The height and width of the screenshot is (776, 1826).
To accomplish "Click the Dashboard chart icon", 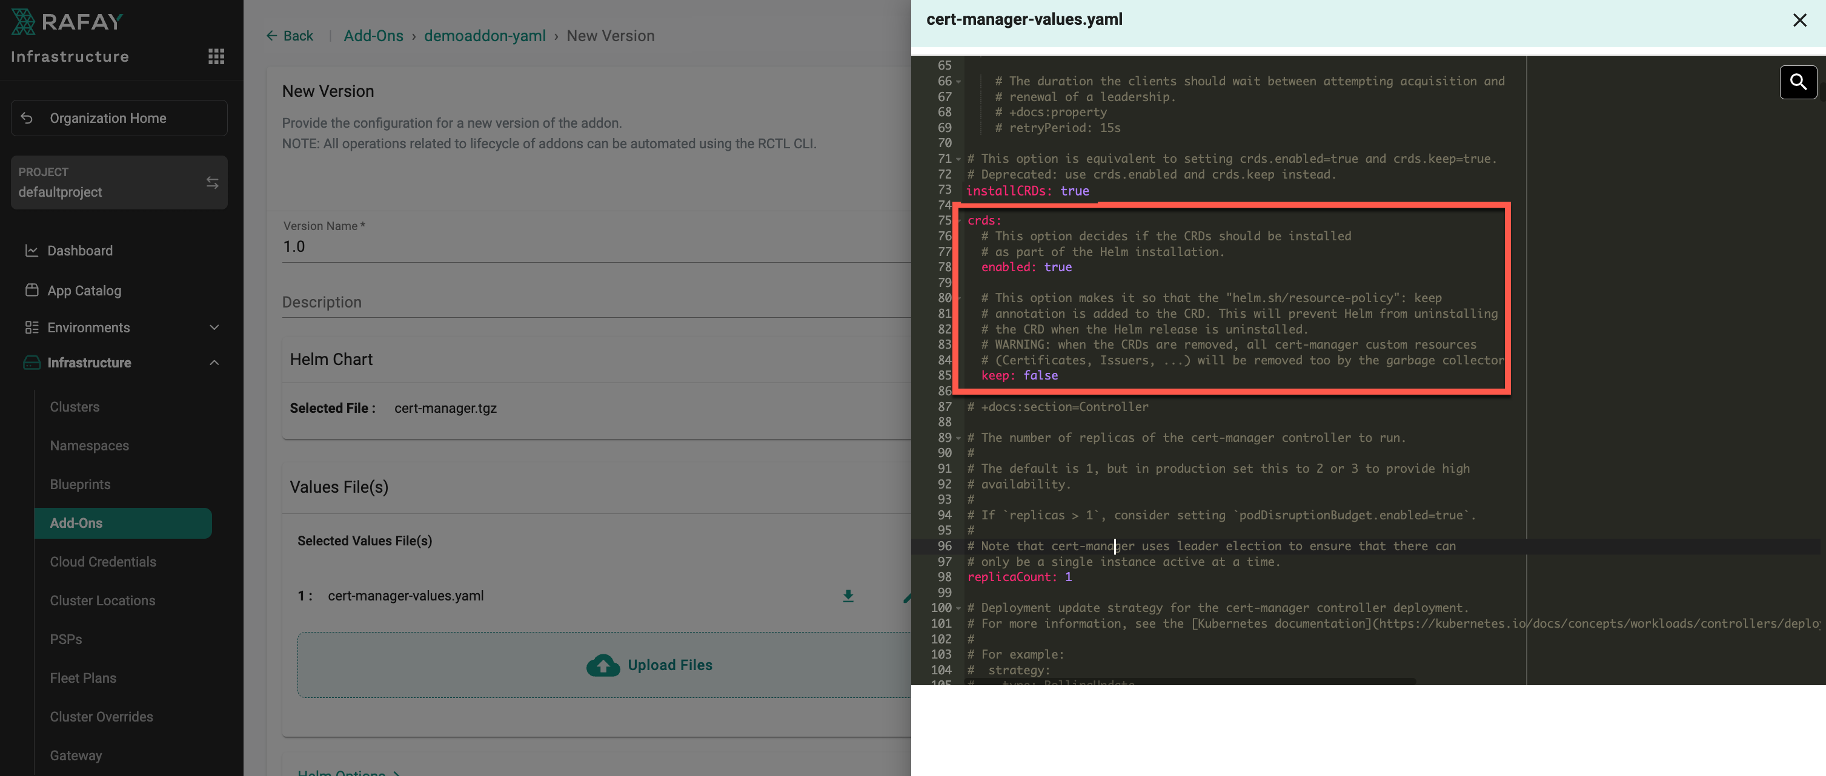I will pos(31,251).
